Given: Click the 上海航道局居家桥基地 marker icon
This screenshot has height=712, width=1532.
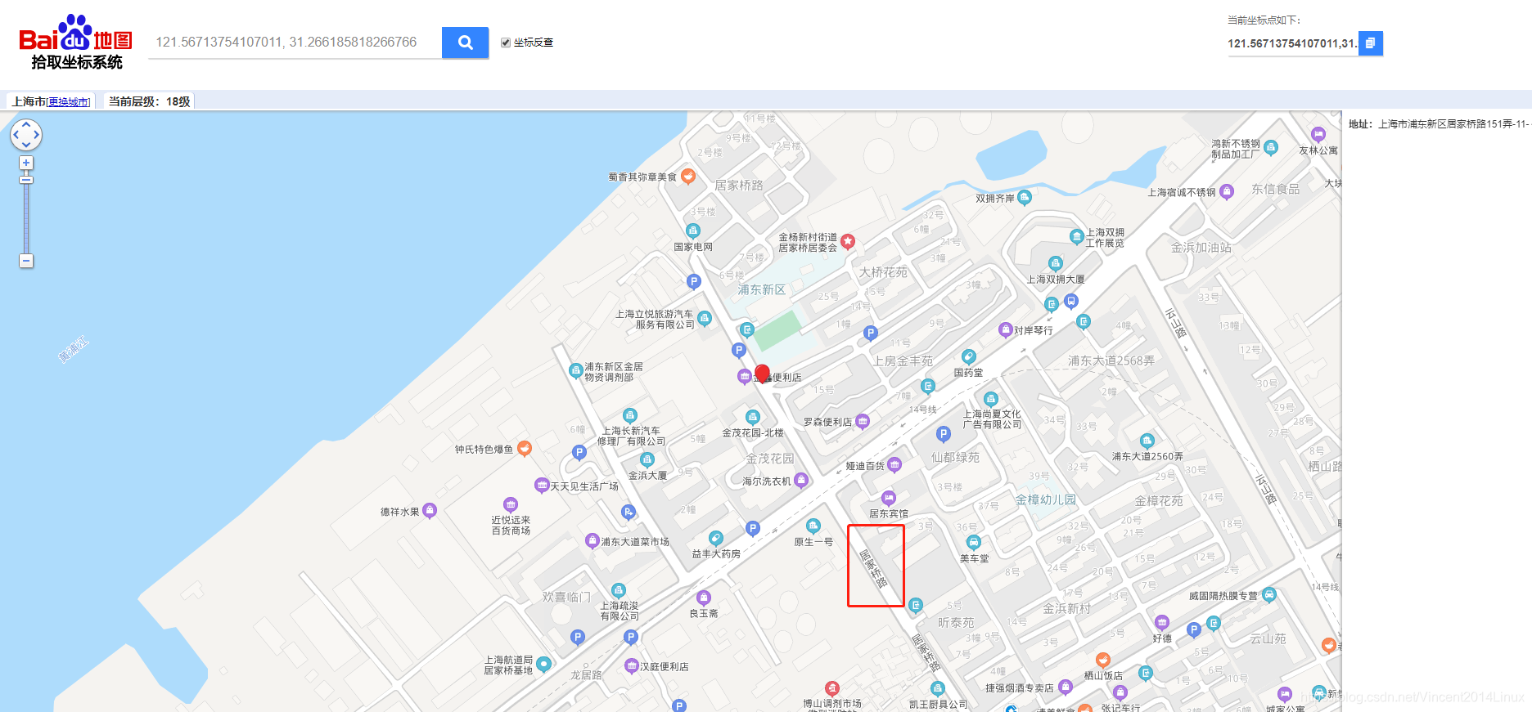Looking at the screenshot, I should click(543, 665).
